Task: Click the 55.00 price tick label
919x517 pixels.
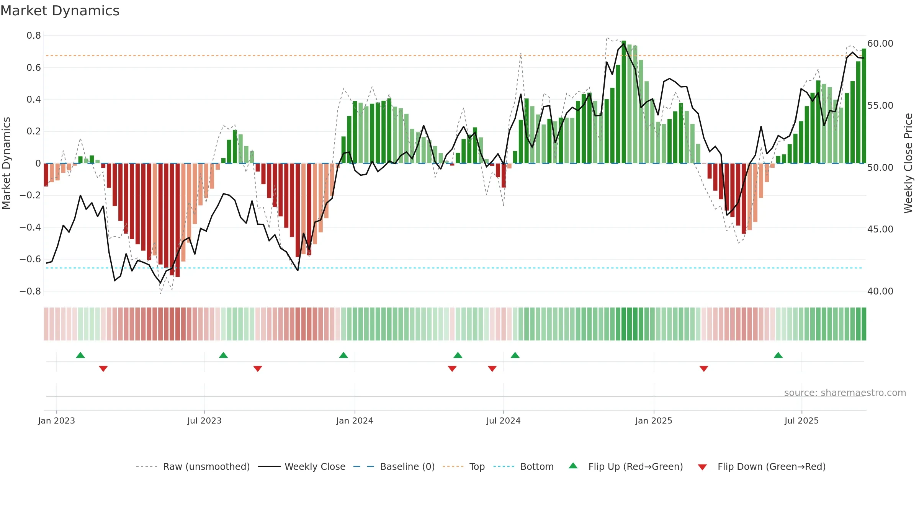Action: 880,106
